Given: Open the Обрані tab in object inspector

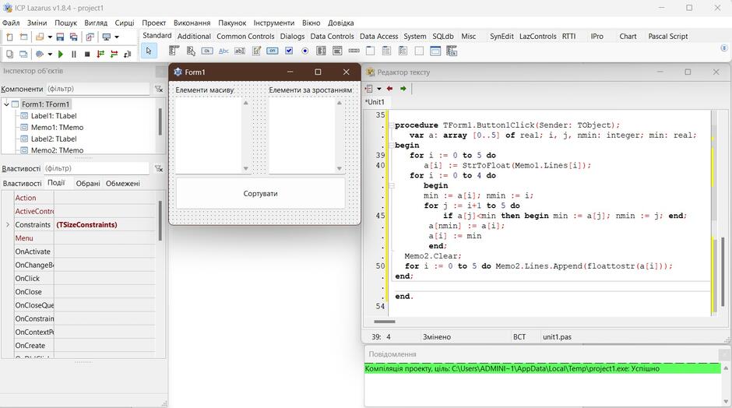Looking at the screenshot, I should click(x=88, y=184).
